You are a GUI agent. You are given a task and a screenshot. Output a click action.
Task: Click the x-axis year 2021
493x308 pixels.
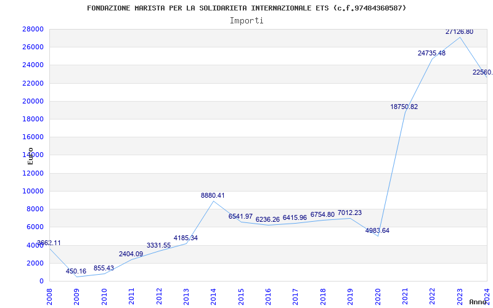pos(405,296)
